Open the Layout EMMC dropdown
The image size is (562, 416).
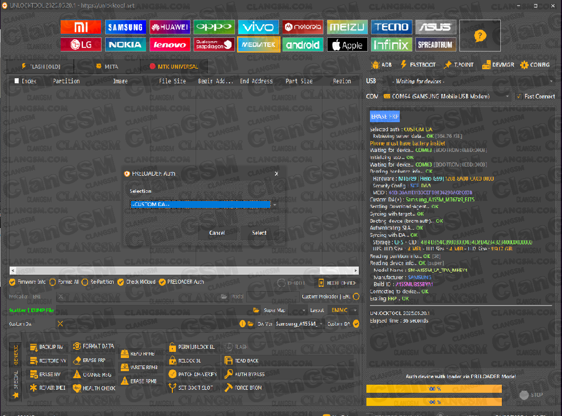343,310
